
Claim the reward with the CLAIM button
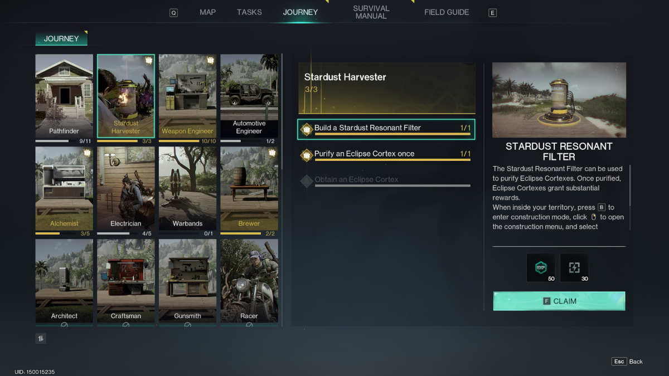tap(559, 301)
